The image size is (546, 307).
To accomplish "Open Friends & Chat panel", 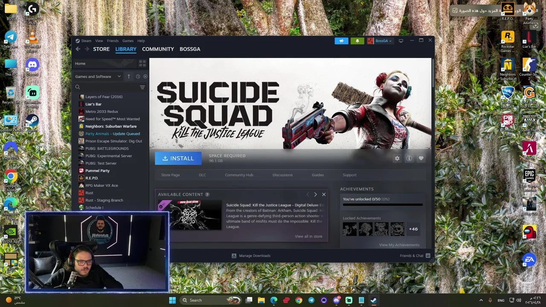I will (x=415, y=256).
